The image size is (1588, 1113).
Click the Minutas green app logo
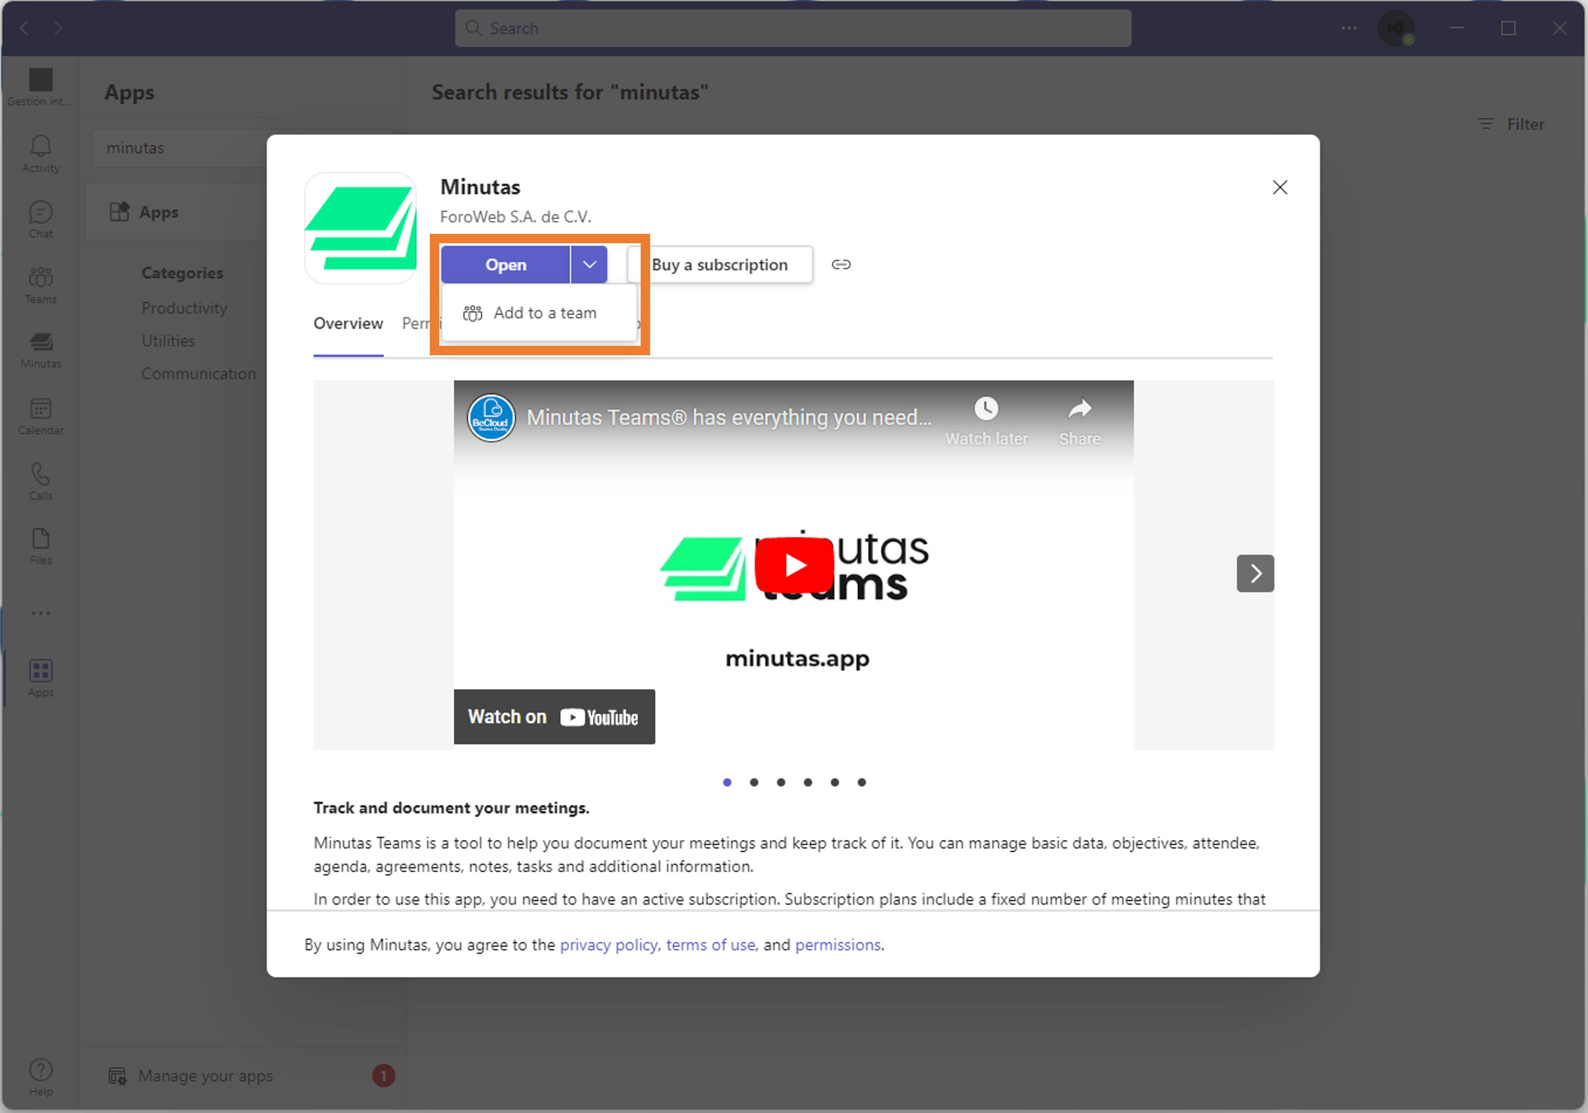pyautogui.click(x=360, y=228)
